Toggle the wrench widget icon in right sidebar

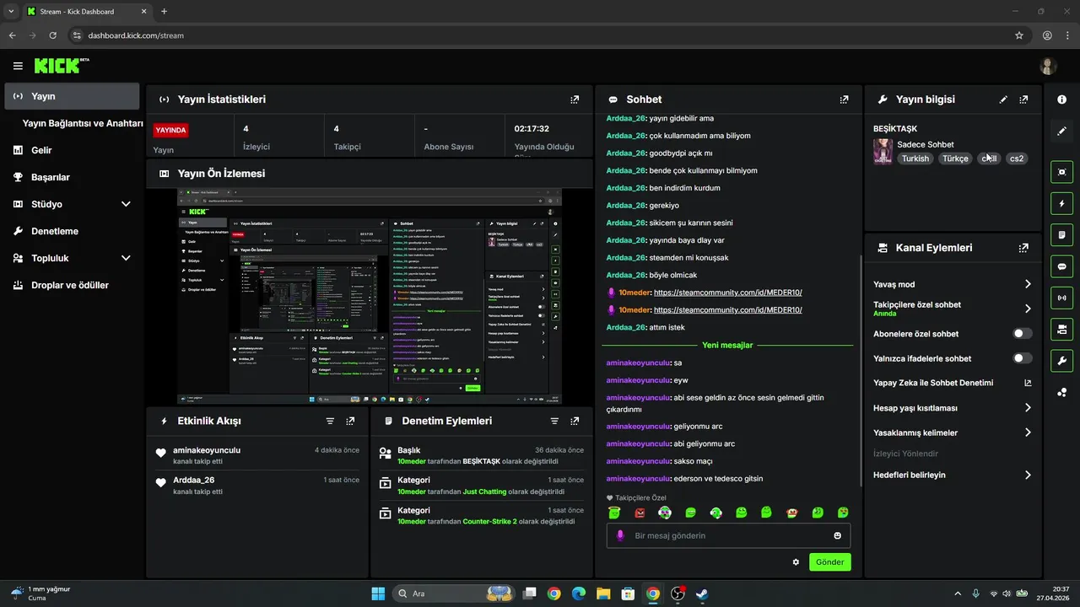1061,361
